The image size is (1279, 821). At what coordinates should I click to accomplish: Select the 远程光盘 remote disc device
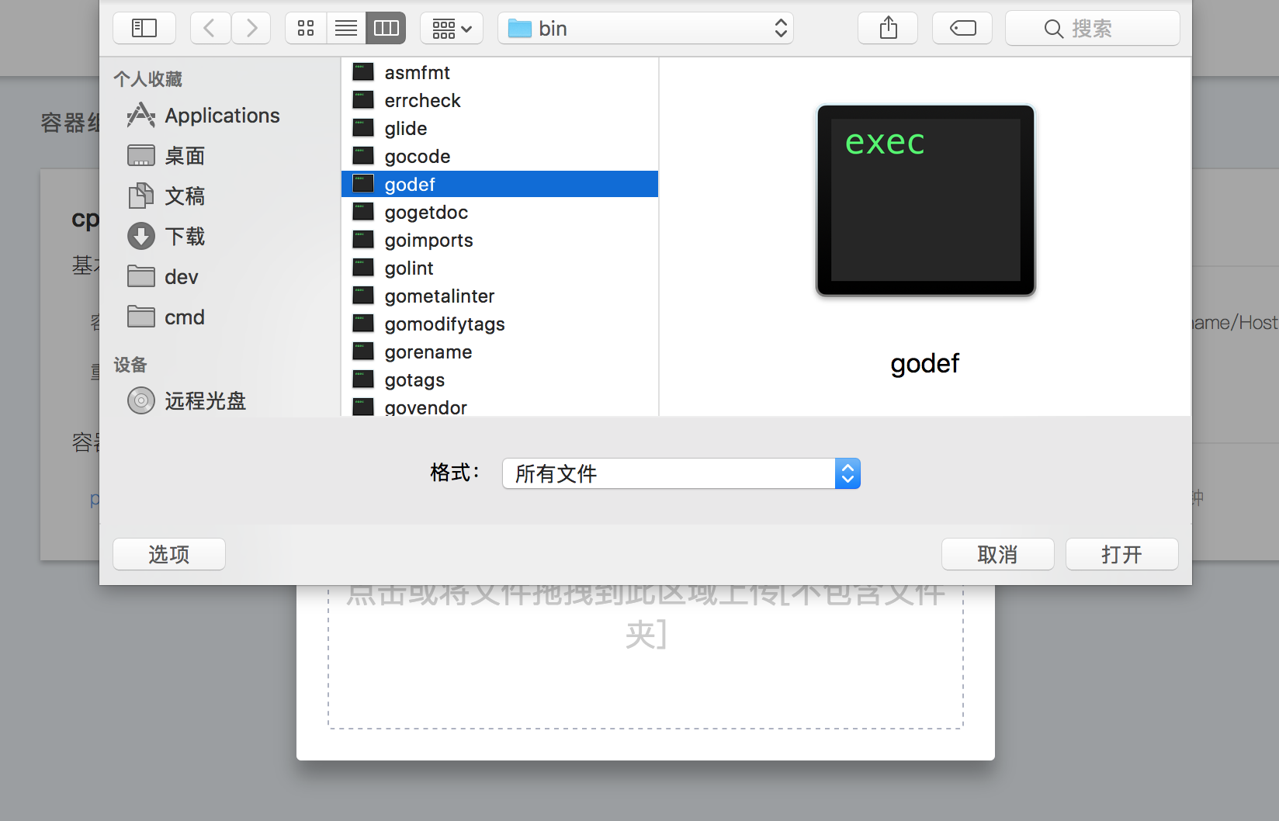pos(205,401)
